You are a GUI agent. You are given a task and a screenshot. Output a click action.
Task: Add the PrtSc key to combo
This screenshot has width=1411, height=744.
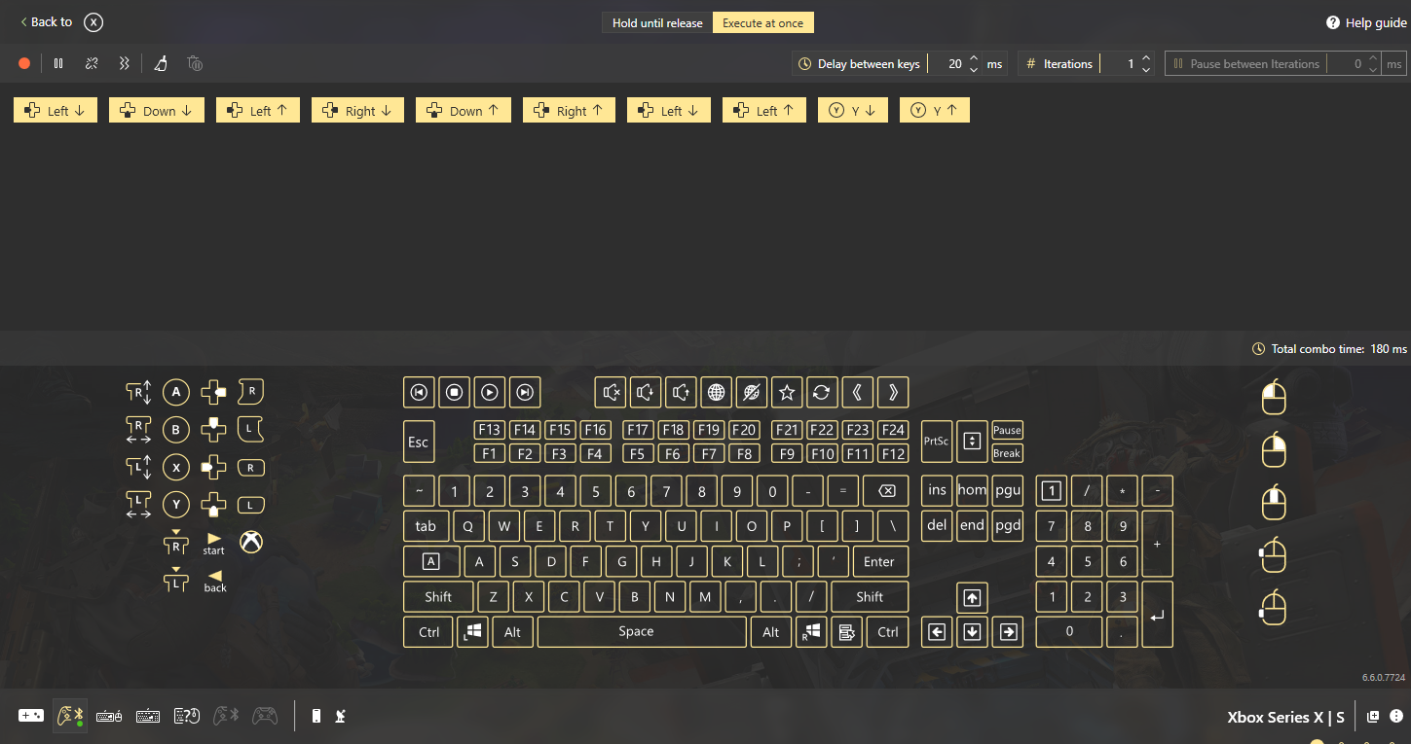(937, 441)
